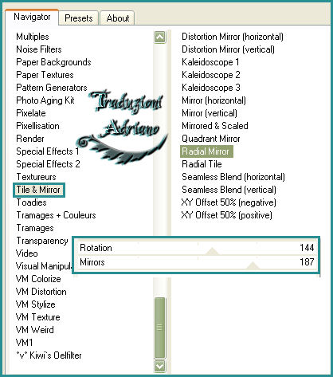Viewport: 333px width, 377px height.
Task: Click the Mirrors value 187
Action: pos(307,262)
